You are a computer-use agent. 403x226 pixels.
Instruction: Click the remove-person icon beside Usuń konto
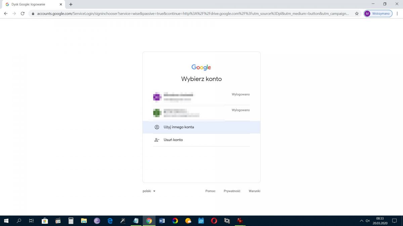(x=157, y=140)
